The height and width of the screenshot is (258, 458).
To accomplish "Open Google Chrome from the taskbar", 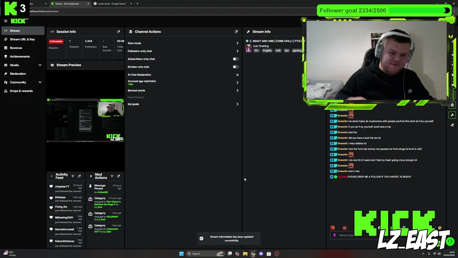I will (253, 254).
